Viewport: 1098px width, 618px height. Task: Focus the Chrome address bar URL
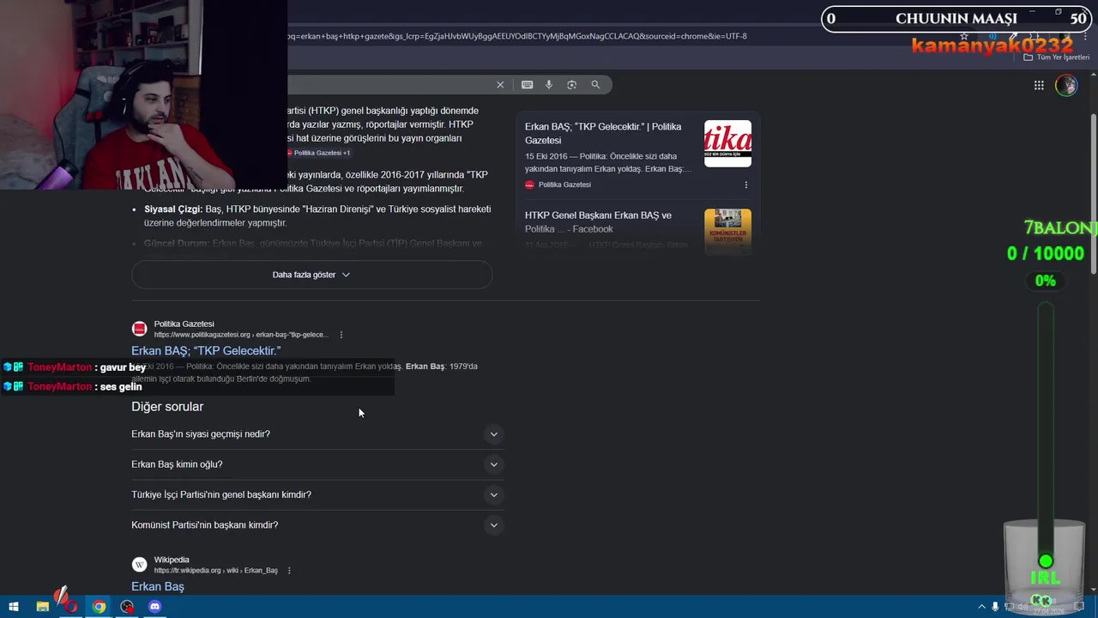tap(517, 36)
